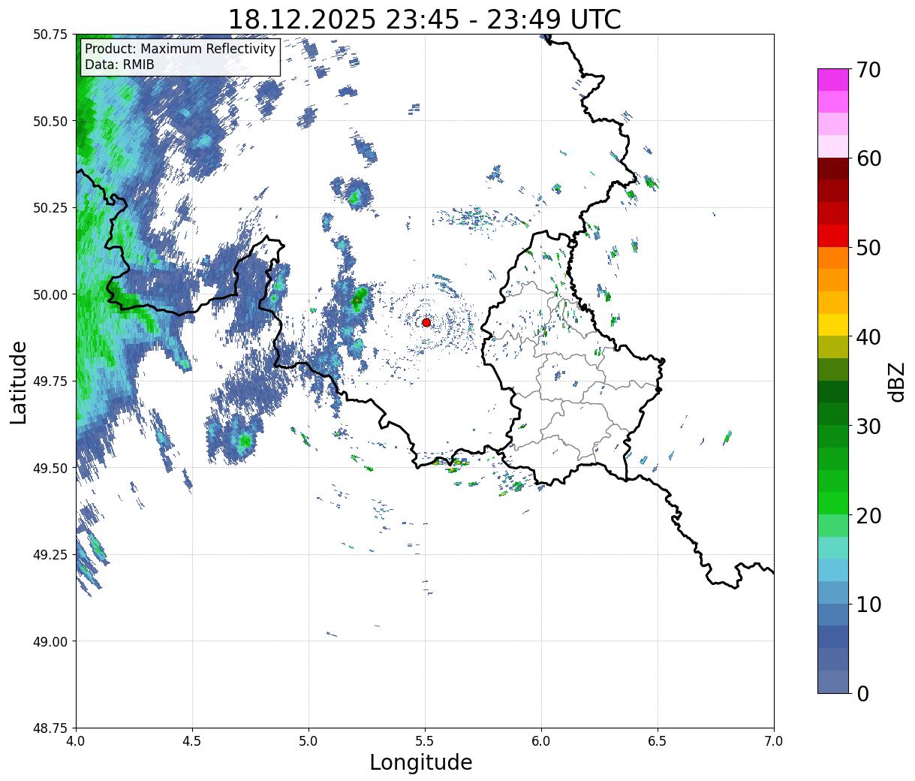915x781 pixels.
Task: Click the colorbar tick label 70
Action: pyautogui.click(x=868, y=70)
